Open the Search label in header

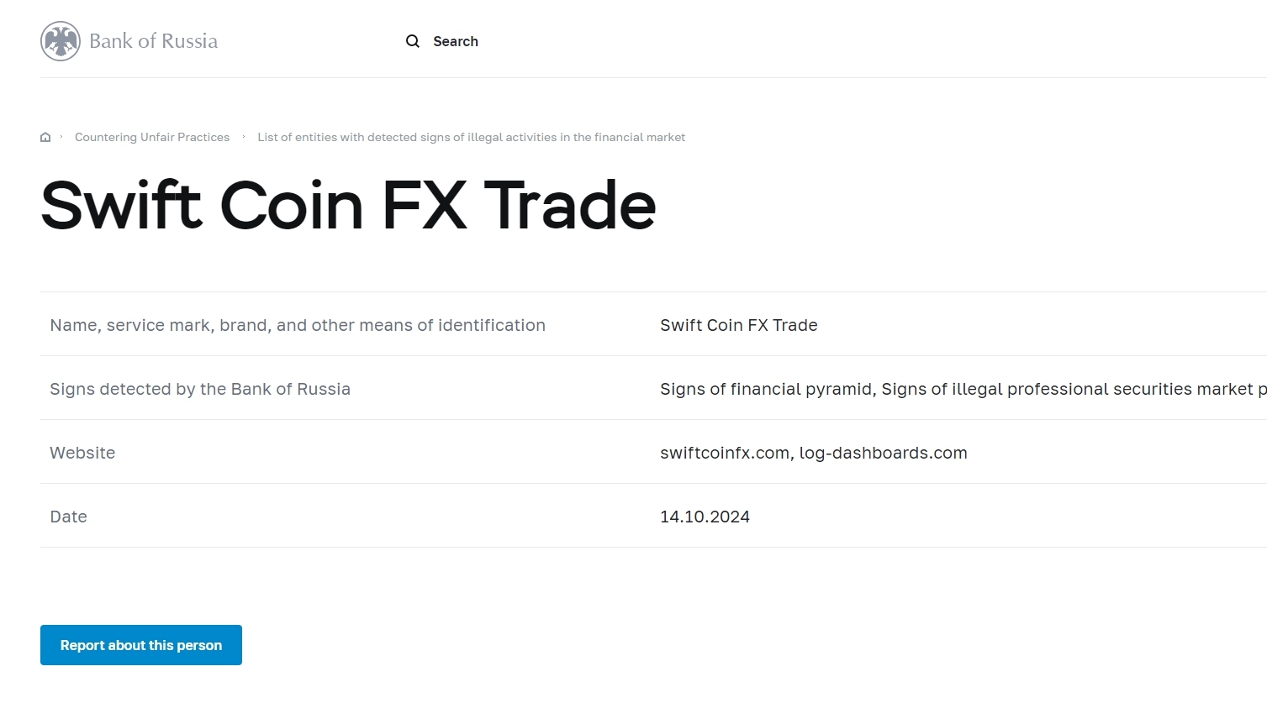455,41
